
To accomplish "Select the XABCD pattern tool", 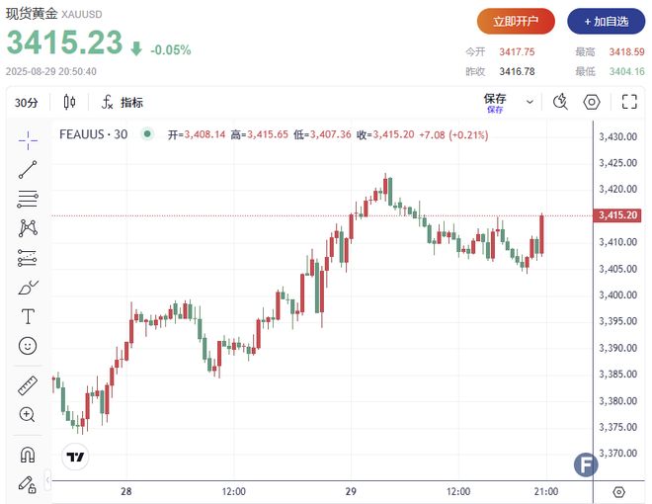I will click(28, 228).
